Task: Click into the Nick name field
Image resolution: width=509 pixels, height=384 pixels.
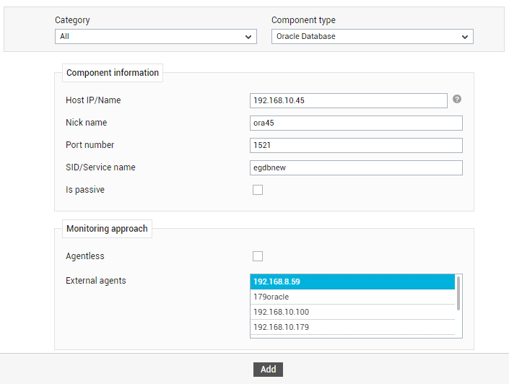Action: [x=356, y=123]
